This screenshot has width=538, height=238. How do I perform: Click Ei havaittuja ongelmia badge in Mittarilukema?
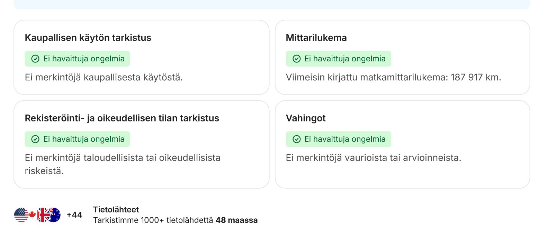click(x=339, y=59)
